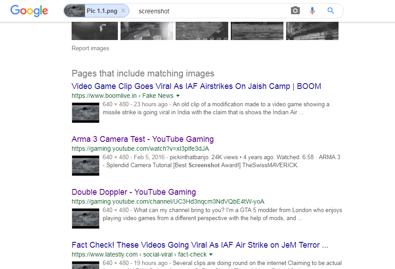This screenshot has width=395, height=269.
Task: Click the latestly.com result URL text
Action: [139, 254]
